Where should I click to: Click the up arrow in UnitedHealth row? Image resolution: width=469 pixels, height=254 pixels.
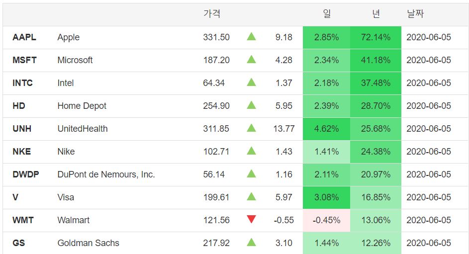pos(251,128)
